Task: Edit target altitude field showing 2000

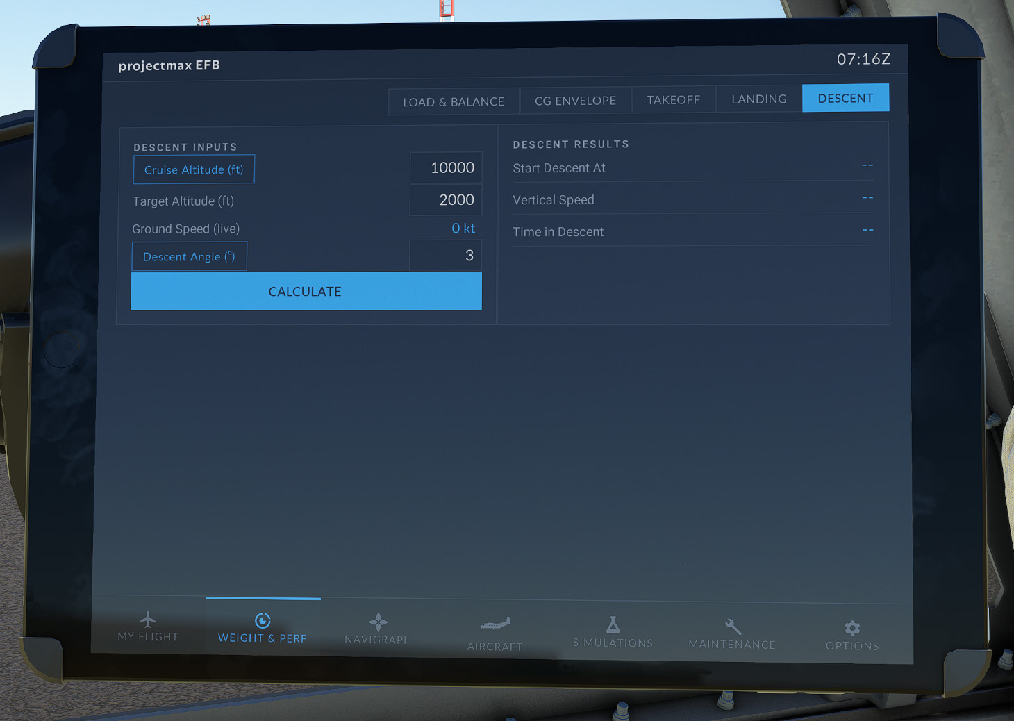Action: tap(445, 199)
